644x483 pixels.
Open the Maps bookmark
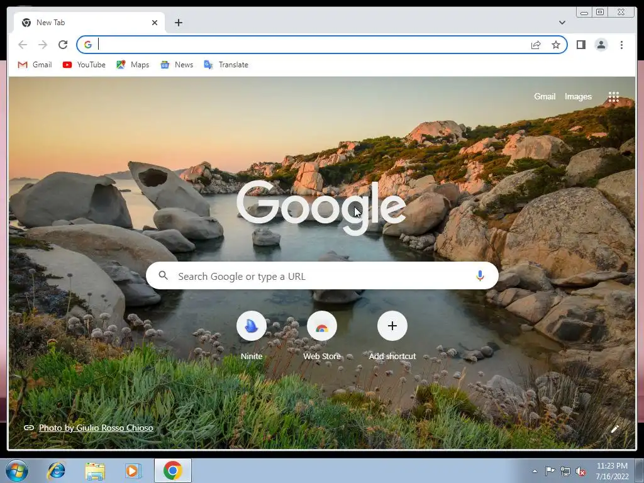pyautogui.click(x=133, y=65)
